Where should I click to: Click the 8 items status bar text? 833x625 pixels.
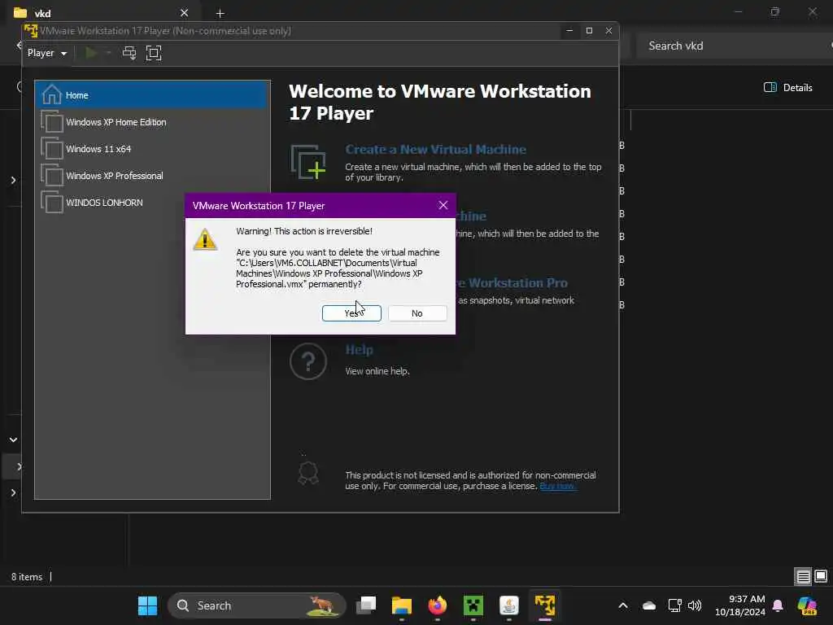(27, 577)
